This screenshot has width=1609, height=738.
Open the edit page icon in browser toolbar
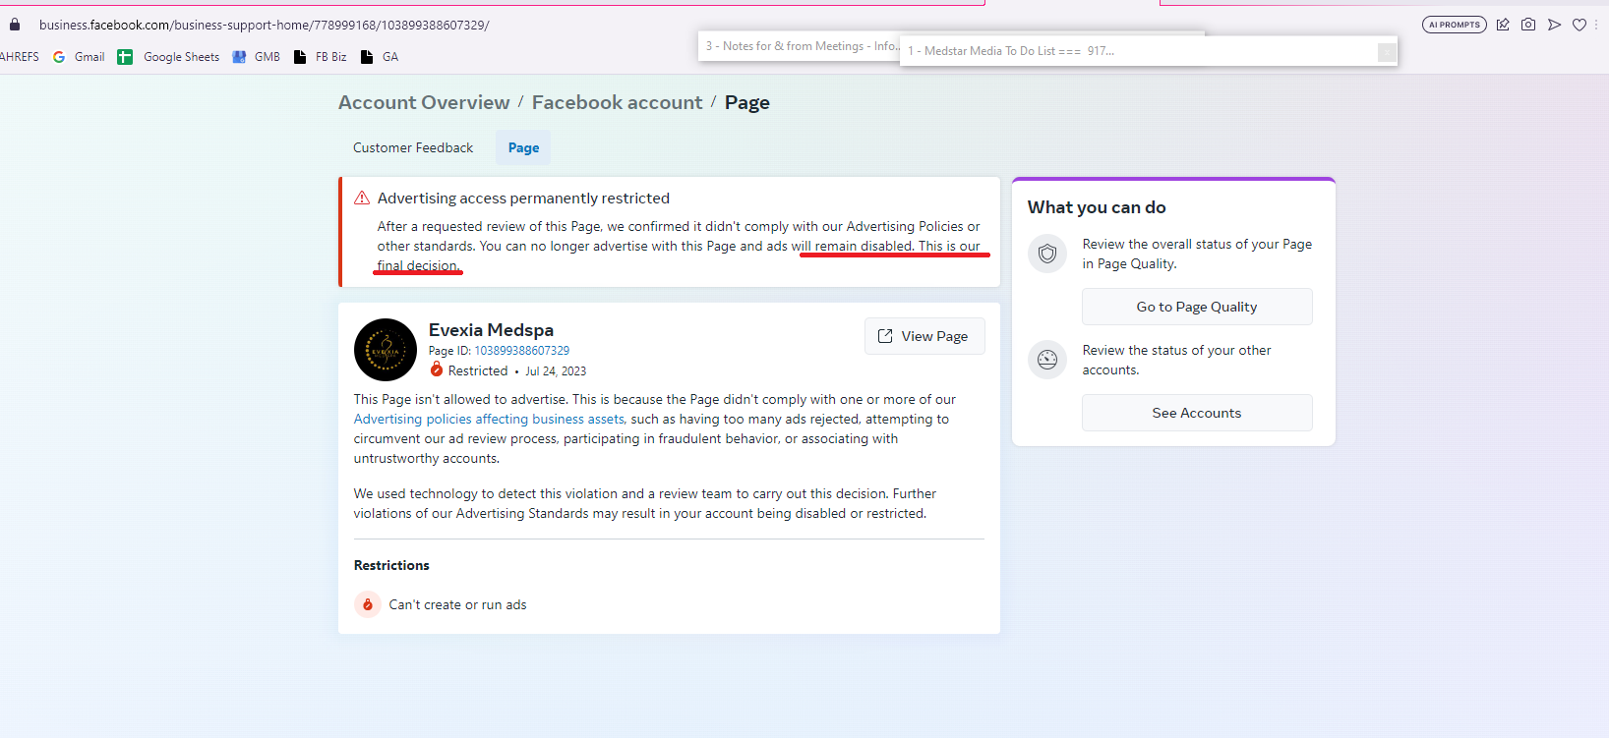(x=1503, y=25)
